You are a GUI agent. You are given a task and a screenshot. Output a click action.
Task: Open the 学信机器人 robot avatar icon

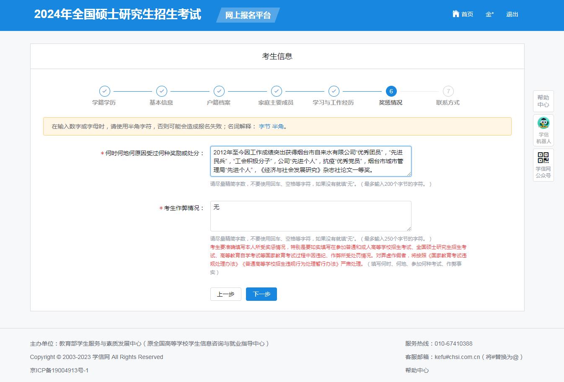click(543, 123)
